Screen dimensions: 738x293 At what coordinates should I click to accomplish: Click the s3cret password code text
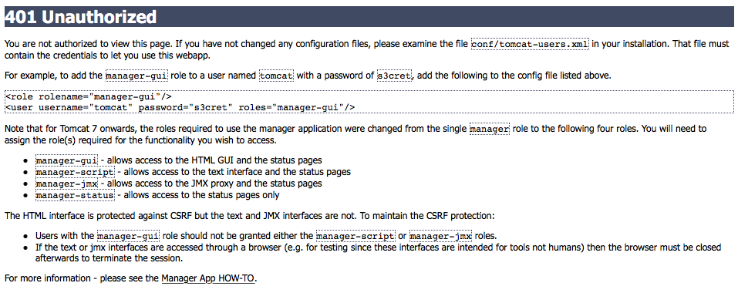click(x=394, y=76)
